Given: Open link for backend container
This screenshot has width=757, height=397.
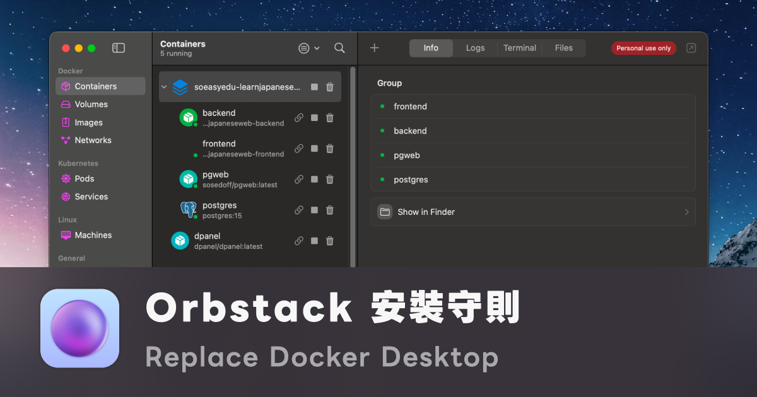Looking at the screenshot, I should click(x=299, y=118).
